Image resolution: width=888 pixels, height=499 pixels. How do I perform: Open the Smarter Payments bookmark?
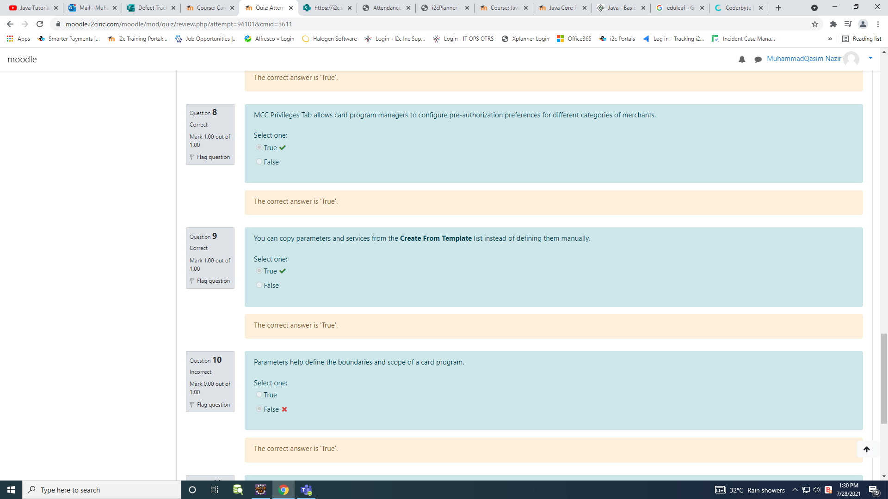(69, 39)
